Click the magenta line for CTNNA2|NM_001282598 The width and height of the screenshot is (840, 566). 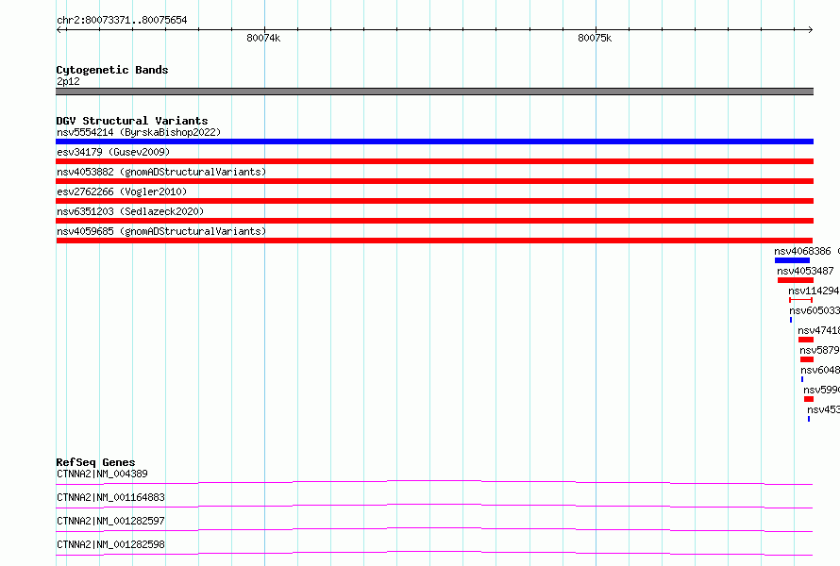click(434, 553)
